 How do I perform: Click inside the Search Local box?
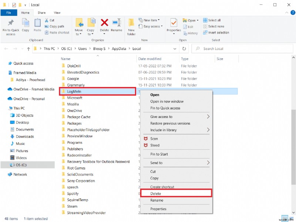222,48
